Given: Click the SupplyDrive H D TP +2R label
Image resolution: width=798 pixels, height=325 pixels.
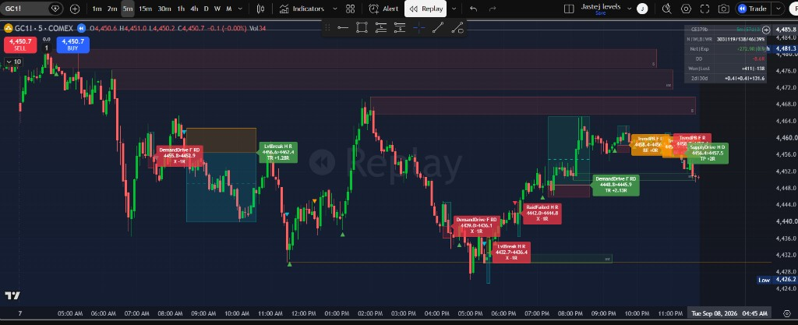Looking at the screenshot, I should pyautogui.click(x=708, y=153).
